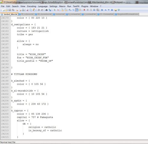Open the Encoding menu

click(x=32, y=6)
